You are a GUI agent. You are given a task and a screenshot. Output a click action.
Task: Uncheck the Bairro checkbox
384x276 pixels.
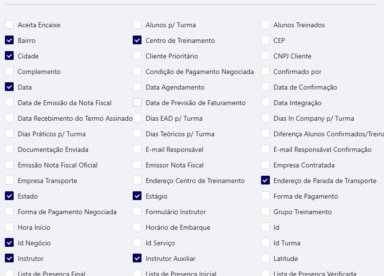pyautogui.click(x=9, y=40)
